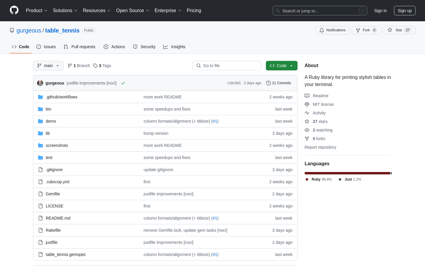This screenshot has height=266, width=425.
Task: Click the Sign in link
Action: (x=380, y=11)
